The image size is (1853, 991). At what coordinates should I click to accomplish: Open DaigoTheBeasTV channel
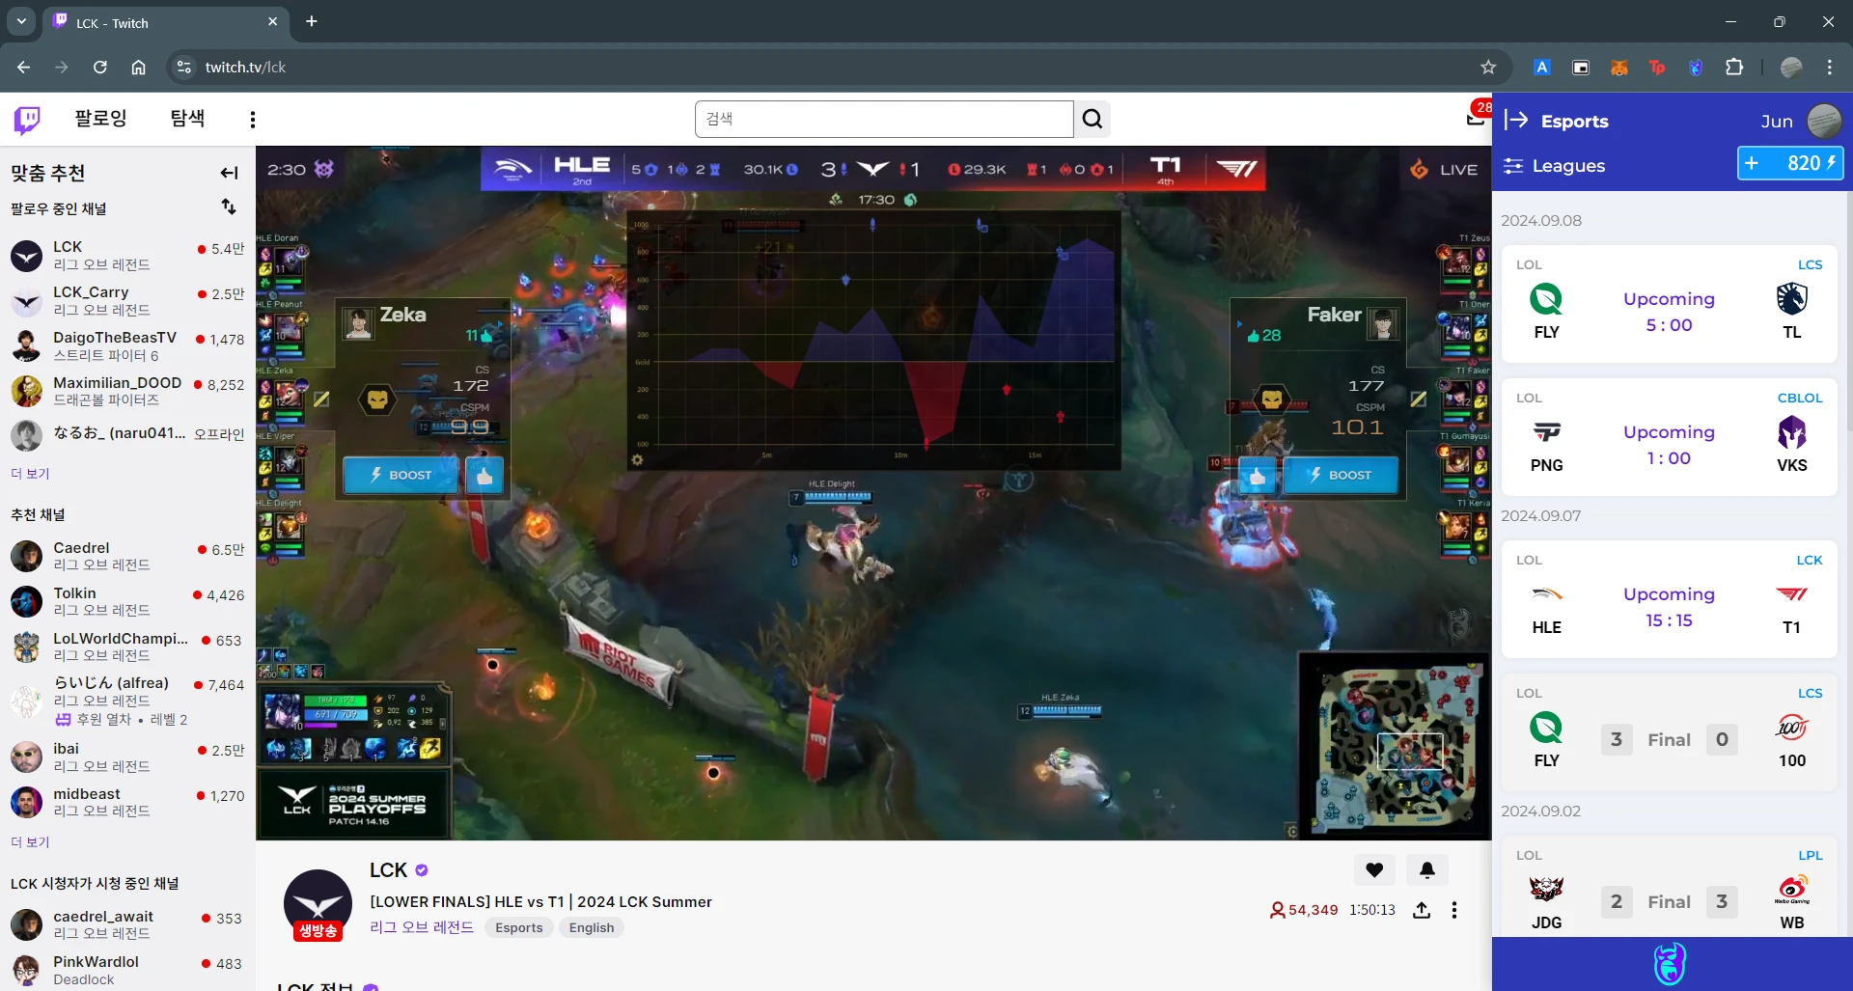tap(127, 346)
